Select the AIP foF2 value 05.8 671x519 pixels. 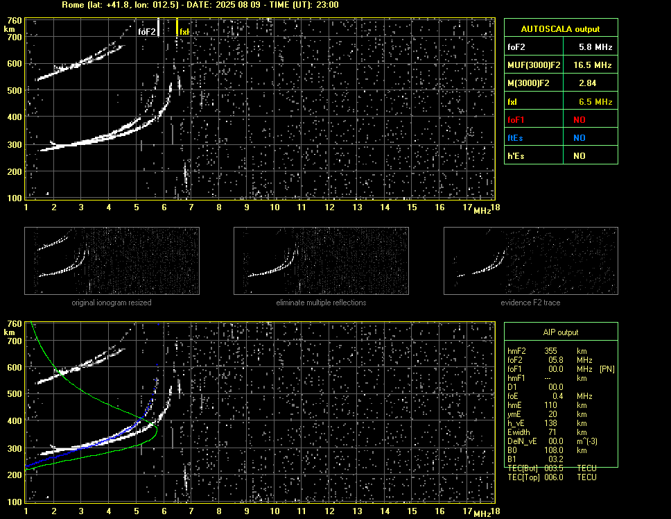coord(556,360)
